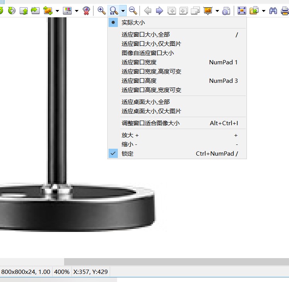Click the previous page icon
The image size is (289, 282).
(x=172, y=11)
